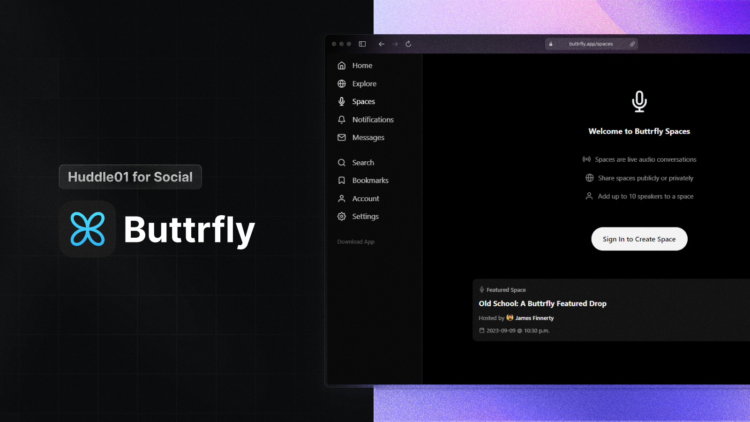Click the Explore globe icon
Screen dimensions: 750x422
click(x=342, y=83)
